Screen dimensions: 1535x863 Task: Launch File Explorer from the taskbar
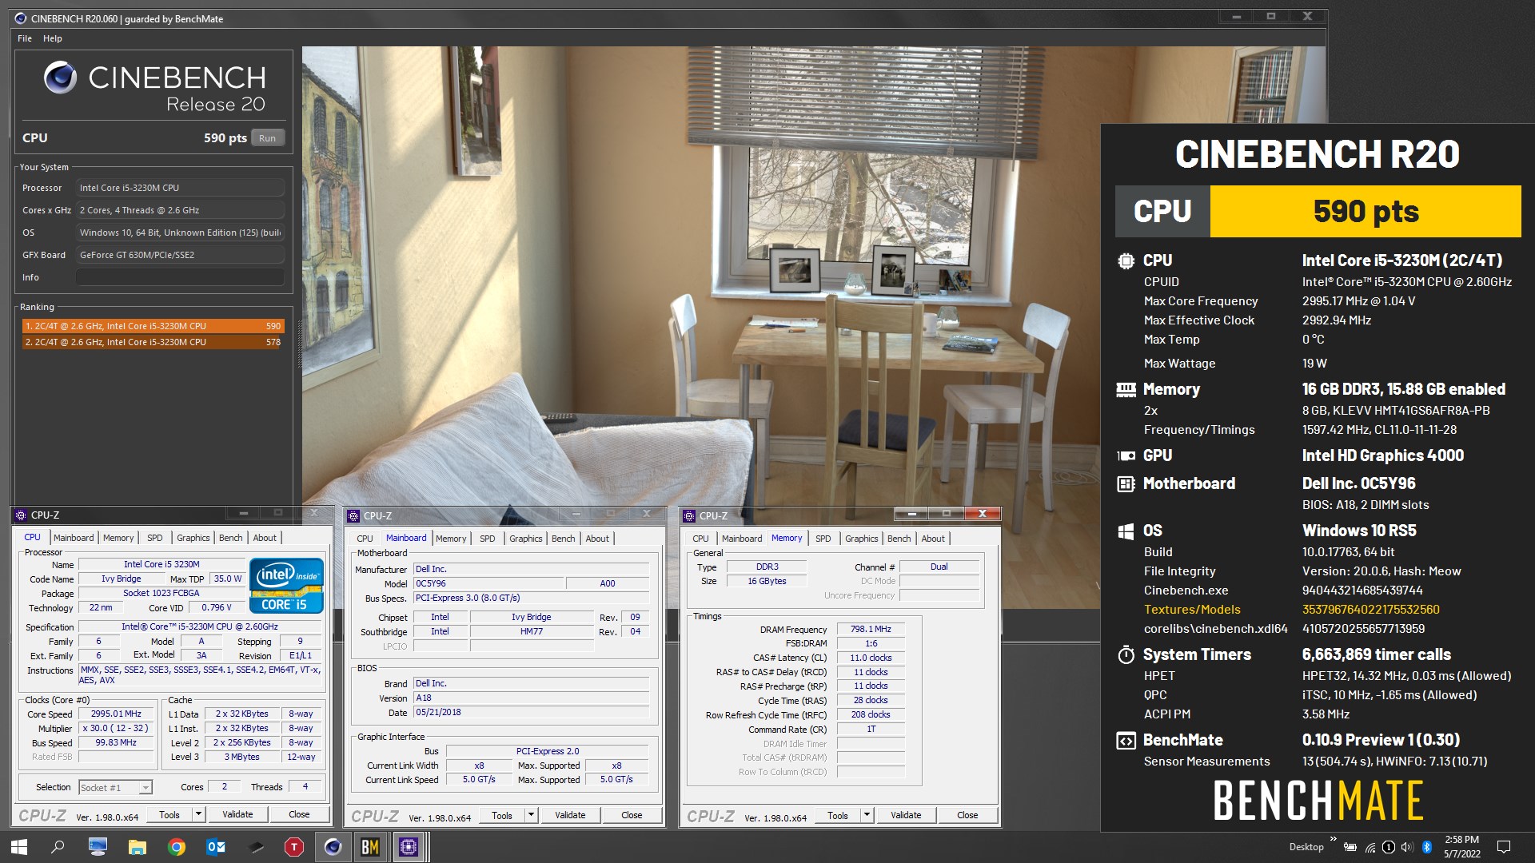tap(138, 847)
